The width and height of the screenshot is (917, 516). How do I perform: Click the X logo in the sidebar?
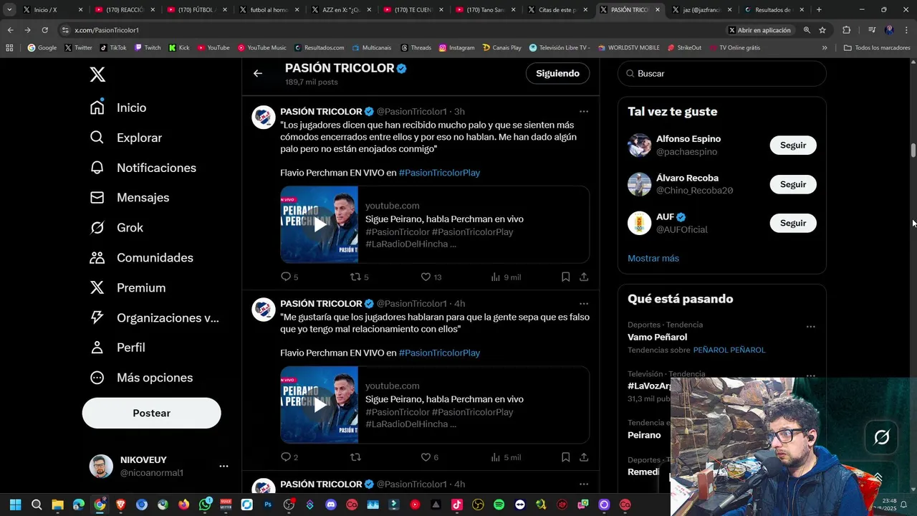97,74
